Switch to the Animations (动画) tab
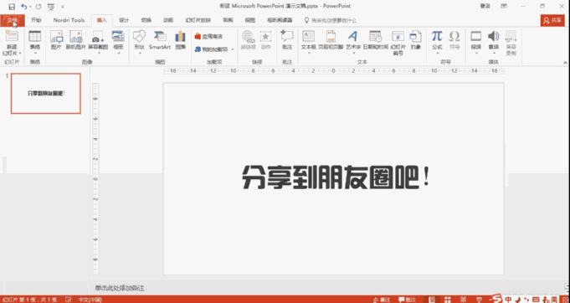This screenshot has width=570, height=303. 168,20
